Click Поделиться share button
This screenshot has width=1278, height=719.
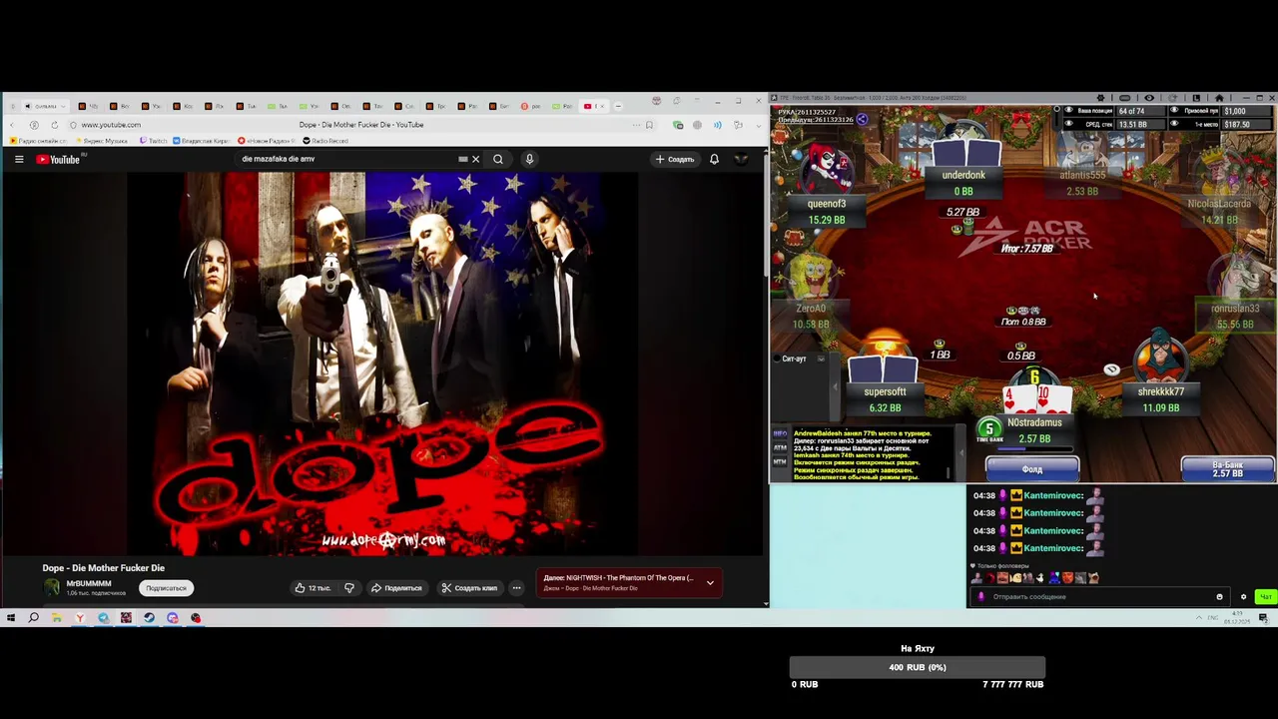tap(396, 588)
